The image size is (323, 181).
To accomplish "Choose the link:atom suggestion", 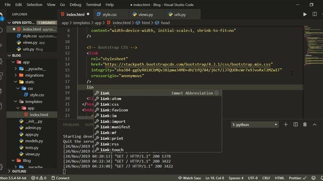I will [x=157, y=99].
